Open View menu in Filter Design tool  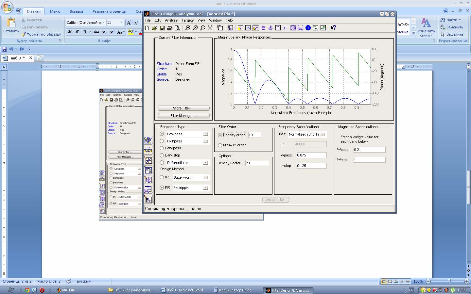[201, 20]
